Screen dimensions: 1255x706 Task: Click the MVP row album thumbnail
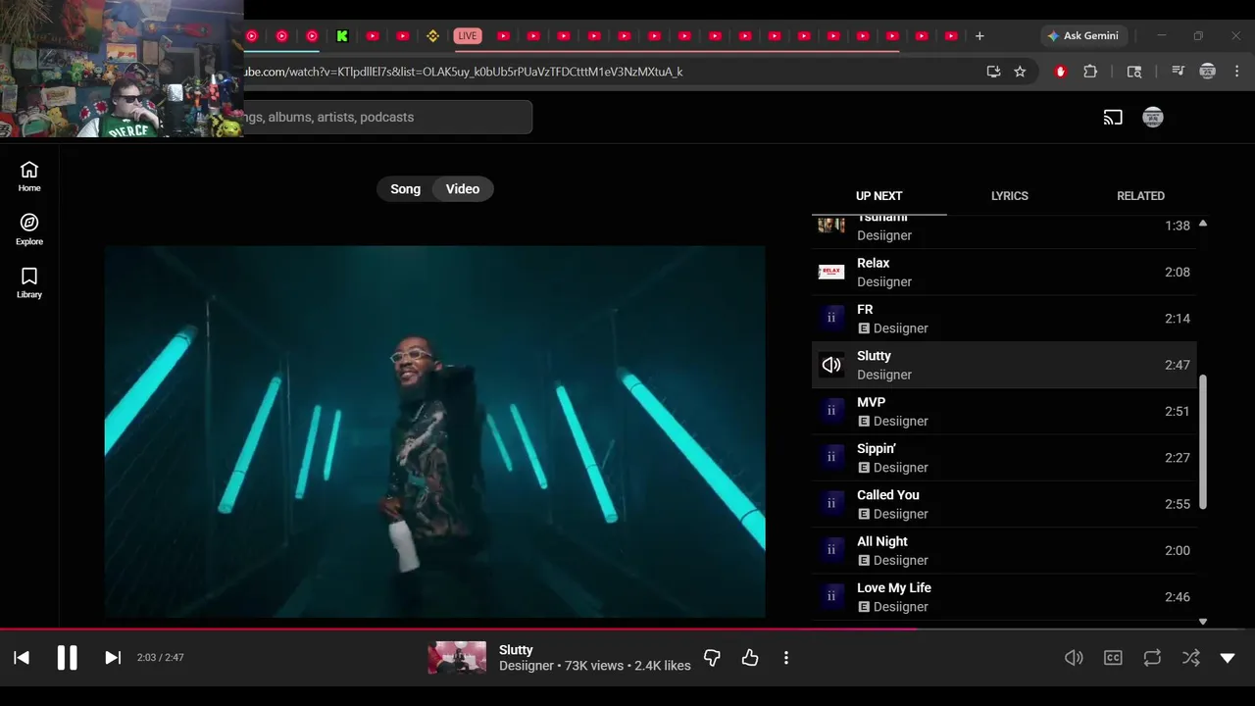point(831,411)
